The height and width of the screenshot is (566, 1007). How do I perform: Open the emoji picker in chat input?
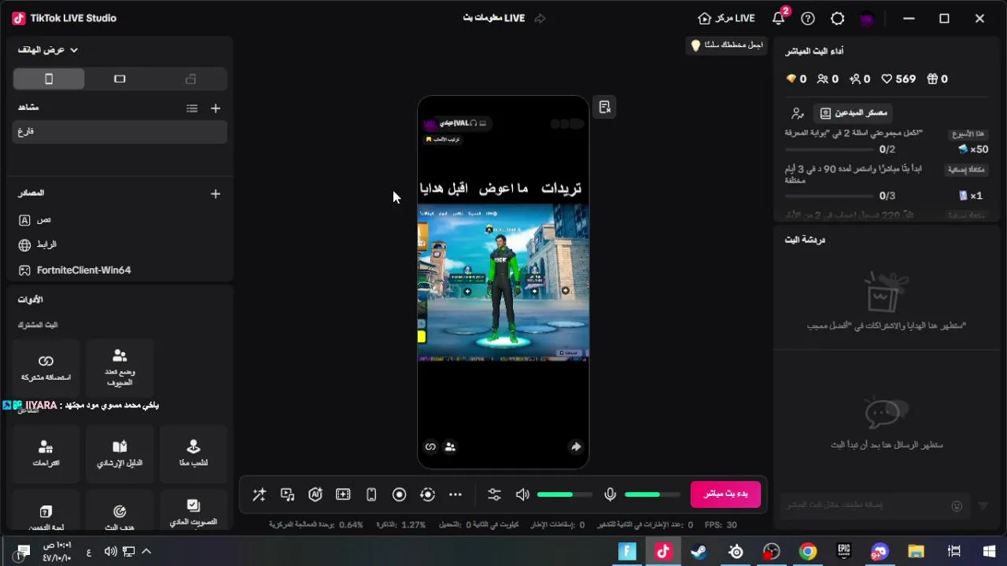pyautogui.click(x=957, y=506)
